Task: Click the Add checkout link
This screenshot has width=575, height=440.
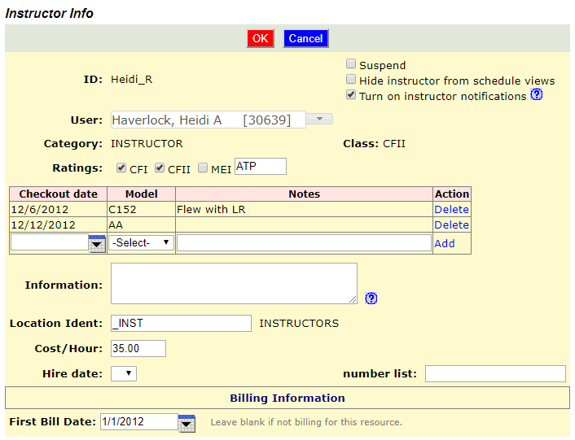Action: (445, 243)
